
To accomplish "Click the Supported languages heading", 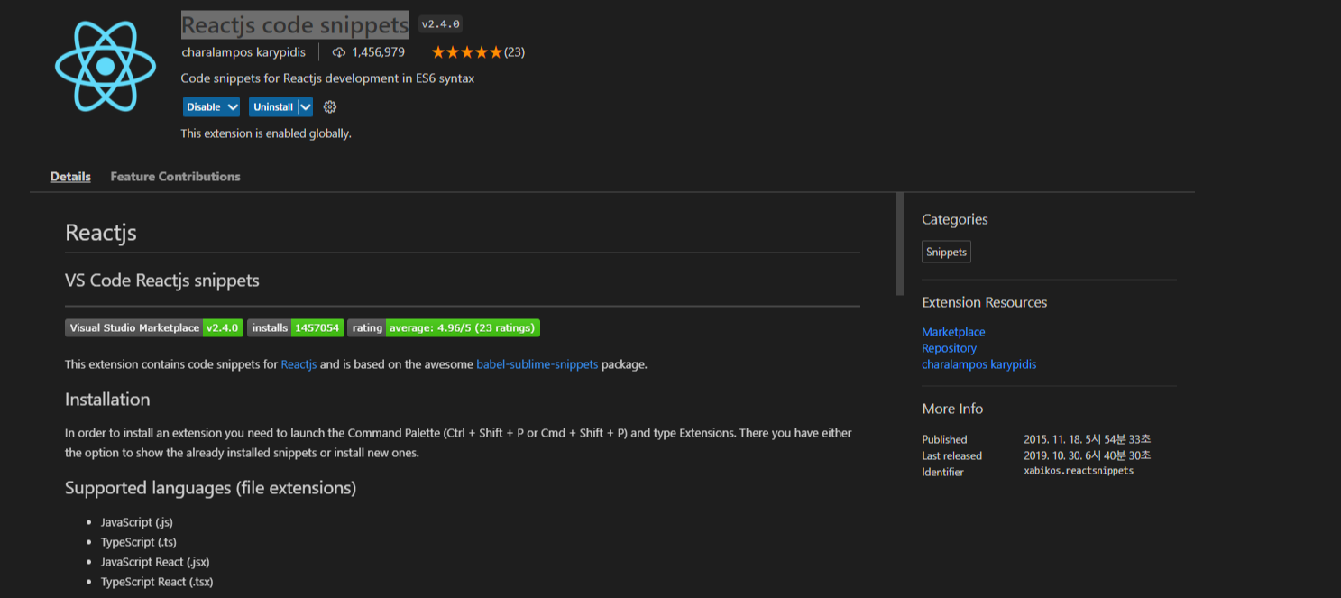I will pos(210,488).
